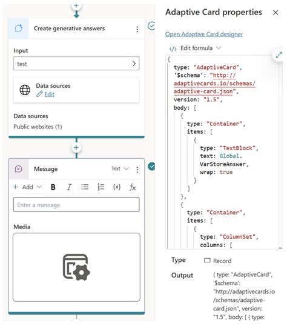Toggle italic formatting in message toolbar
This screenshot has height=326, width=287.
69,187
